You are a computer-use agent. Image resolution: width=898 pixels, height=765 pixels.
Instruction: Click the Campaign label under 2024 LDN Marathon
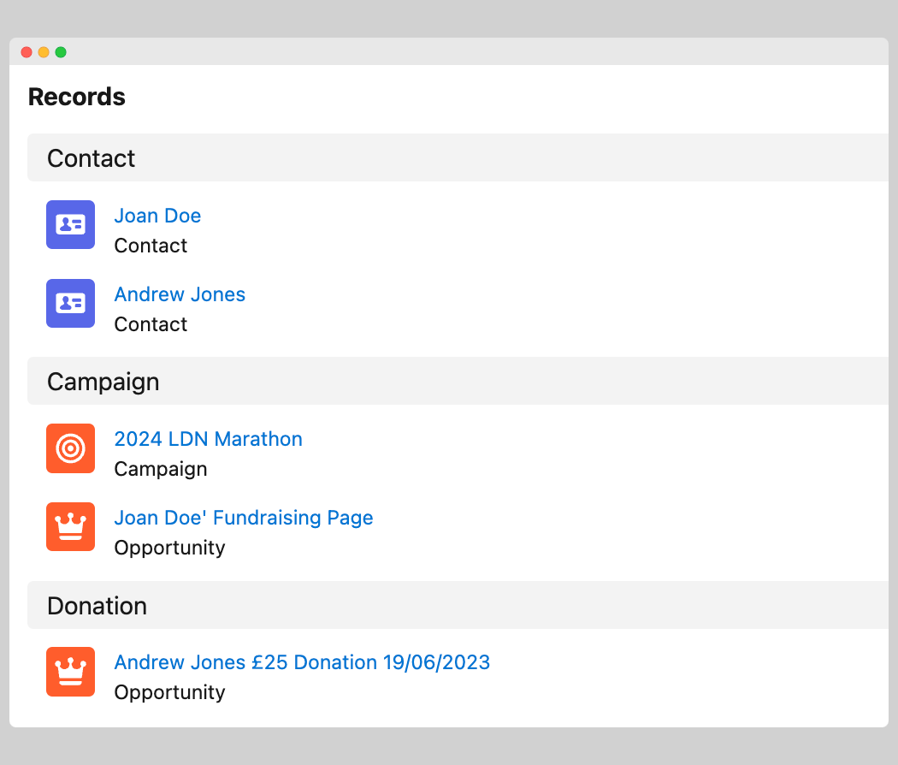[x=161, y=469]
